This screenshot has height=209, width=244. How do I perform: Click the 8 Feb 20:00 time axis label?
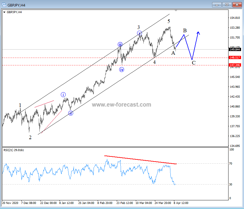click(x=105, y=203)
